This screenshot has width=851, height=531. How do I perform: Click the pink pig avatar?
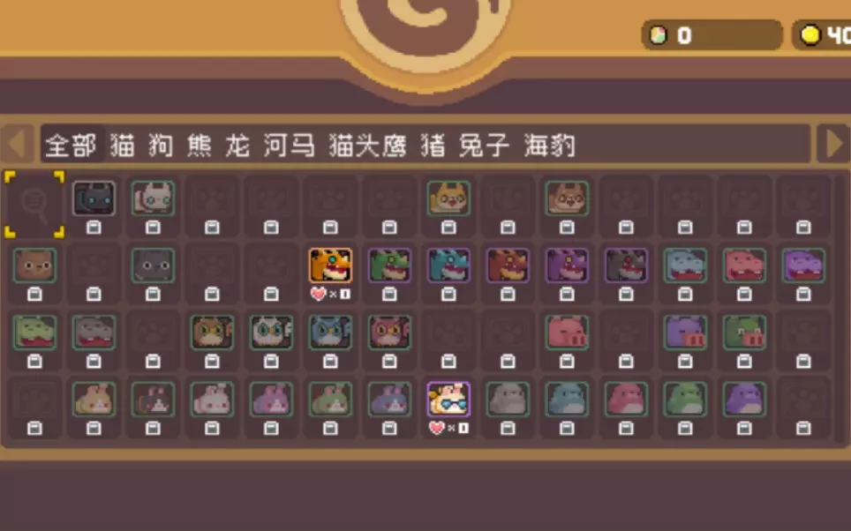pyautogui.click(x=567, y=332)
